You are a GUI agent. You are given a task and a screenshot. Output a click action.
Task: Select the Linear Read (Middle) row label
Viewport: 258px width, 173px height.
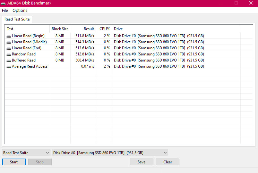29,42
